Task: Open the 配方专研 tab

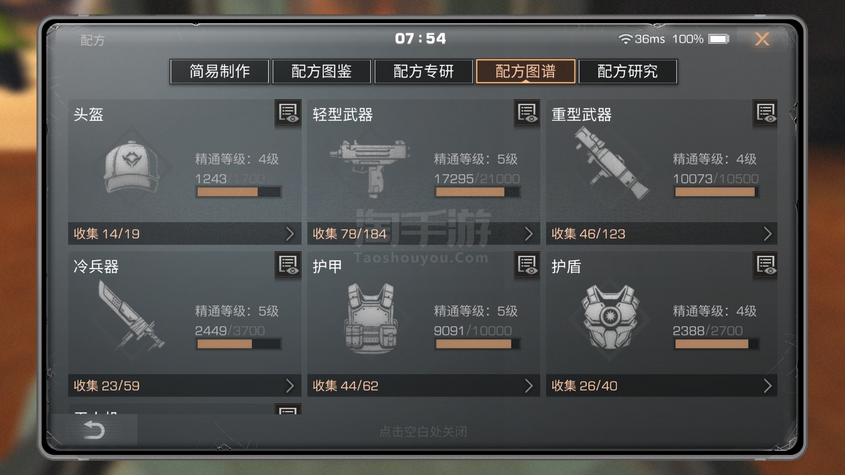Action: coord(424,71)
